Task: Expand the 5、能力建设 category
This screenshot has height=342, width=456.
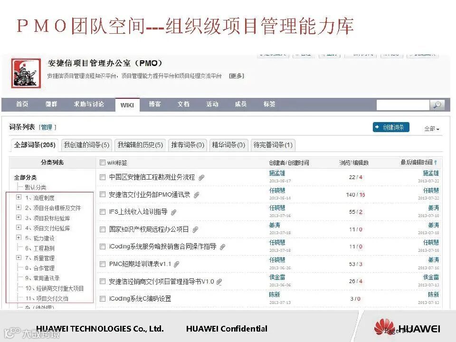Action: [19, 237]
